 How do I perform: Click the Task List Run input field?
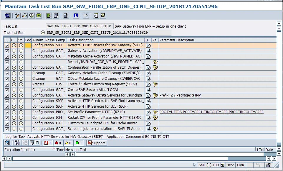coord(108,33)
